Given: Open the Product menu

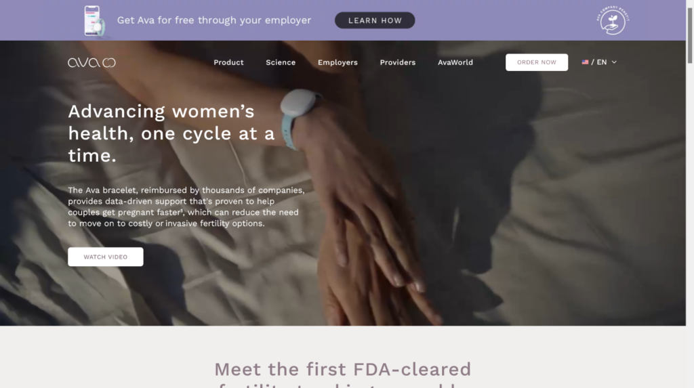Looking at the screenshot, I should coord(228,62).
